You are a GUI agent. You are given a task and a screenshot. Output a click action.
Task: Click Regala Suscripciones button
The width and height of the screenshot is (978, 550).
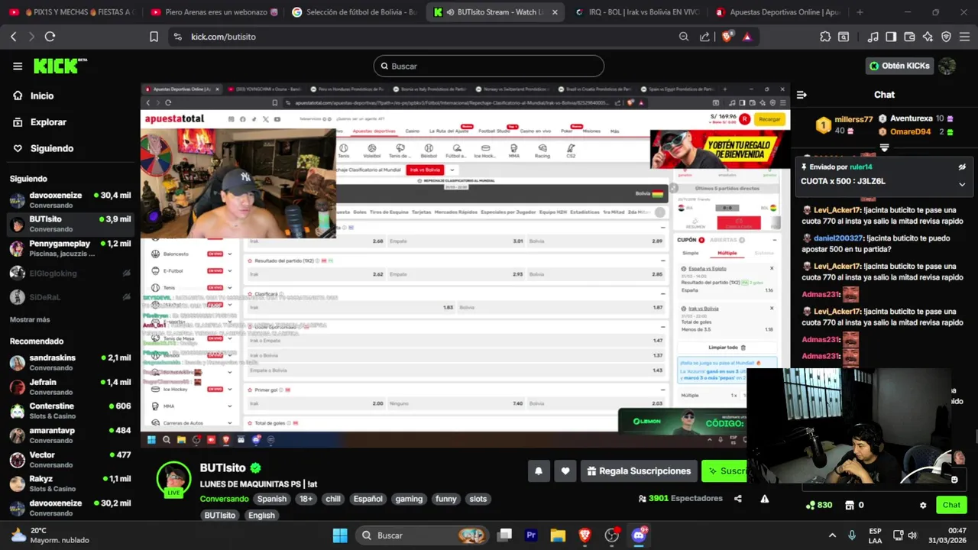pyautogui.click(x=639, y=471)
